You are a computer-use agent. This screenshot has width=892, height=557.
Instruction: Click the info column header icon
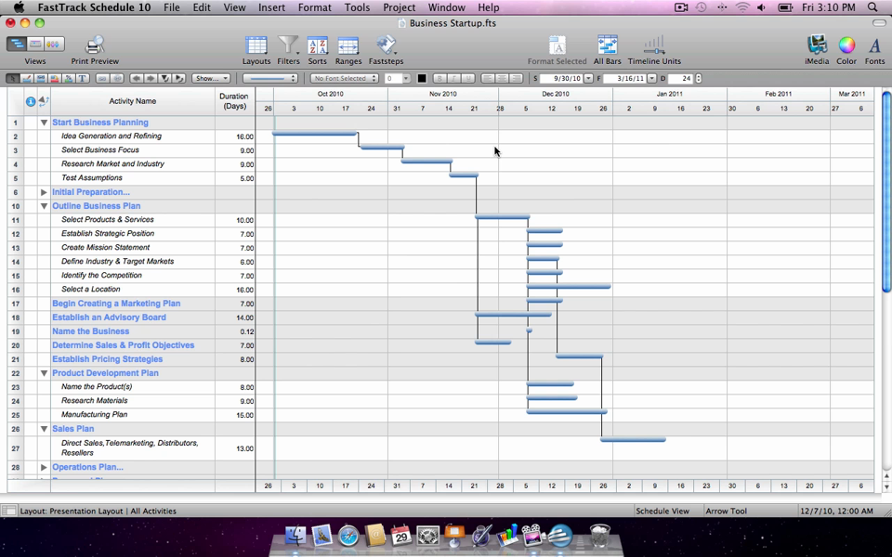coord(31,101)
